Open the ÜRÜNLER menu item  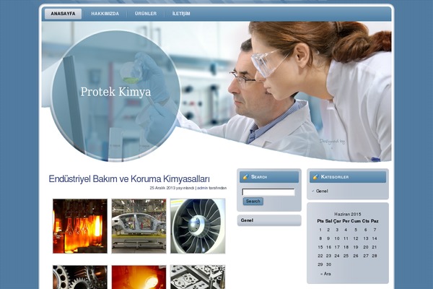[x=146, y=14]
